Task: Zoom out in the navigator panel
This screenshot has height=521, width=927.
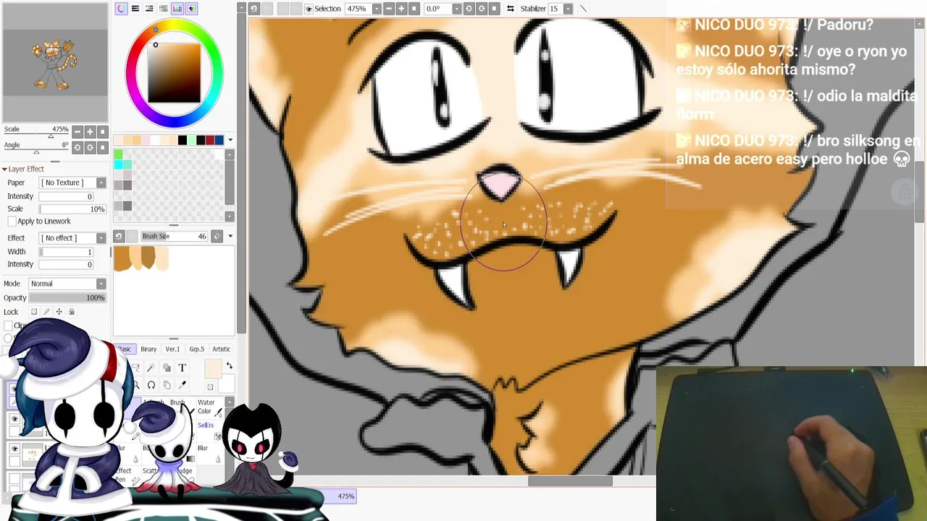Action: [x=77, y=132]
